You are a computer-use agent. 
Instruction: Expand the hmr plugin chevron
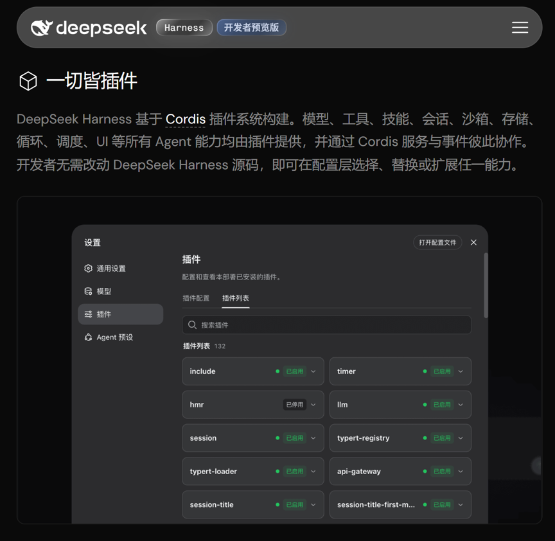tap(313, 405)
